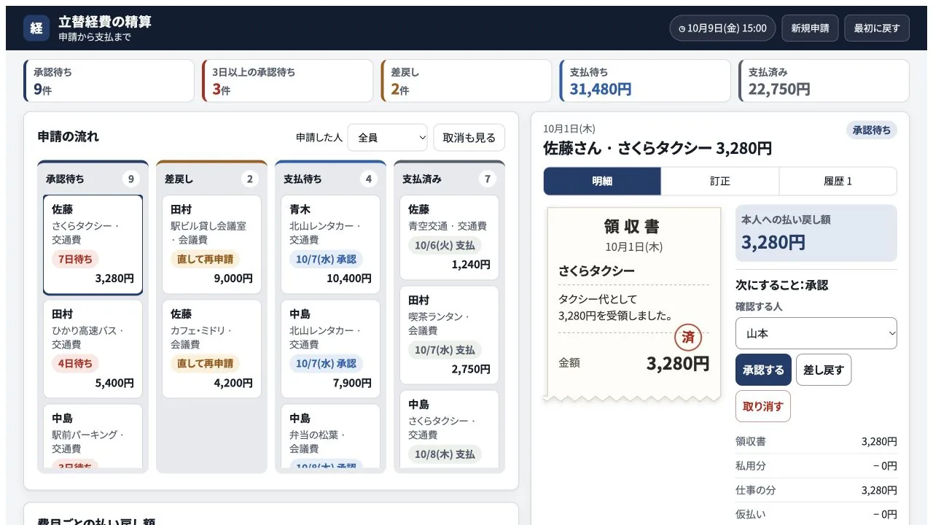Click the 承認待ち column count 9
933x525 pixels.
click(130, 179)
